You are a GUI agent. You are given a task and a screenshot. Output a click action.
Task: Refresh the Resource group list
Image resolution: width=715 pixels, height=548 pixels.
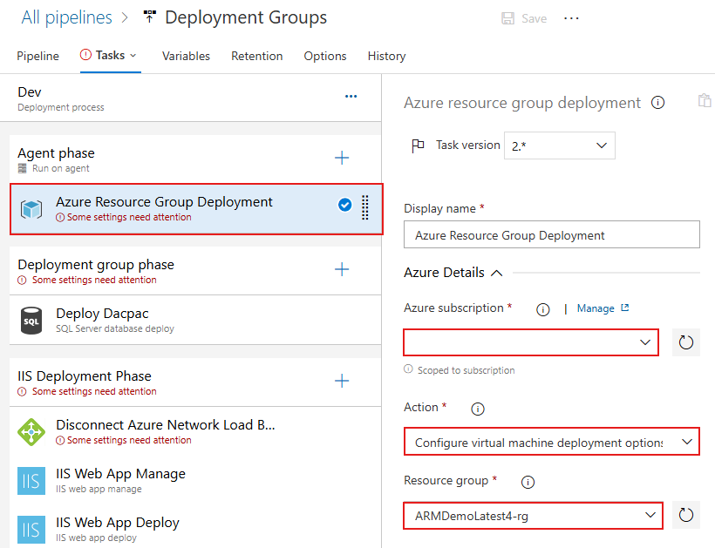(x=686, y=514)
